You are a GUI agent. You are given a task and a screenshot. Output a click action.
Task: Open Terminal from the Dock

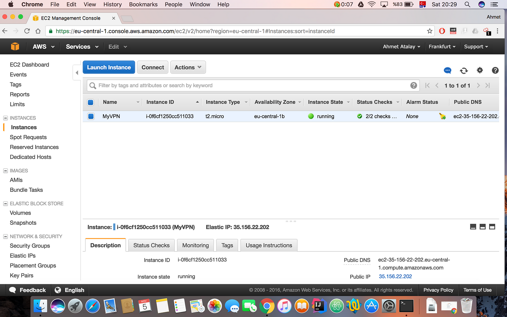tap(406, 306)
